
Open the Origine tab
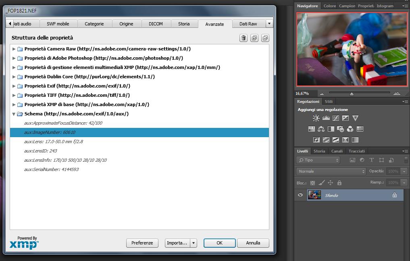click(x=126, y=24)
